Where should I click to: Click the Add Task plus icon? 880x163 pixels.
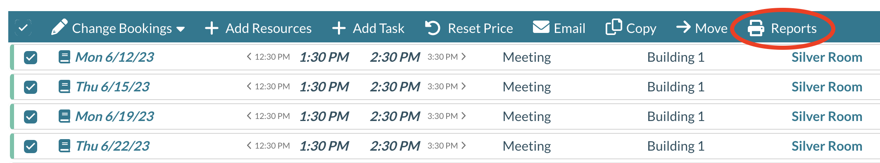pos(339,28)
